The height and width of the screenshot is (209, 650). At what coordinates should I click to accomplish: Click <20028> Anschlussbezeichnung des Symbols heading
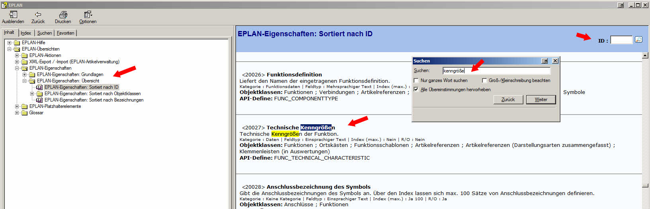coord(306,187)
